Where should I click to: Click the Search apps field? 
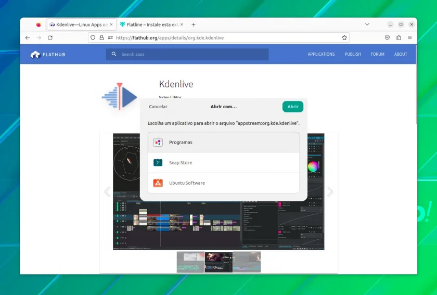pos(187,55)
